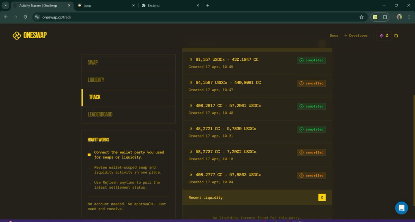Open the Chrome profile avatar
This screenshot has height=222, width=415.
(x=399, y=17)
